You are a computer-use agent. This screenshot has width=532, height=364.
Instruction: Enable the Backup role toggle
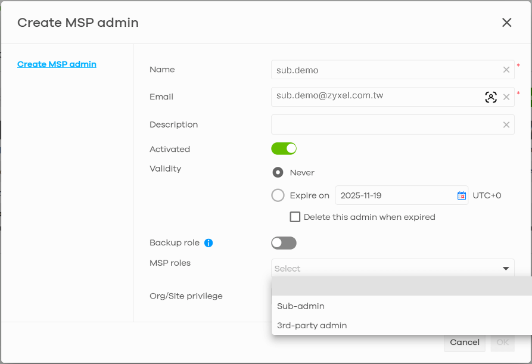(x=284, y=242)
